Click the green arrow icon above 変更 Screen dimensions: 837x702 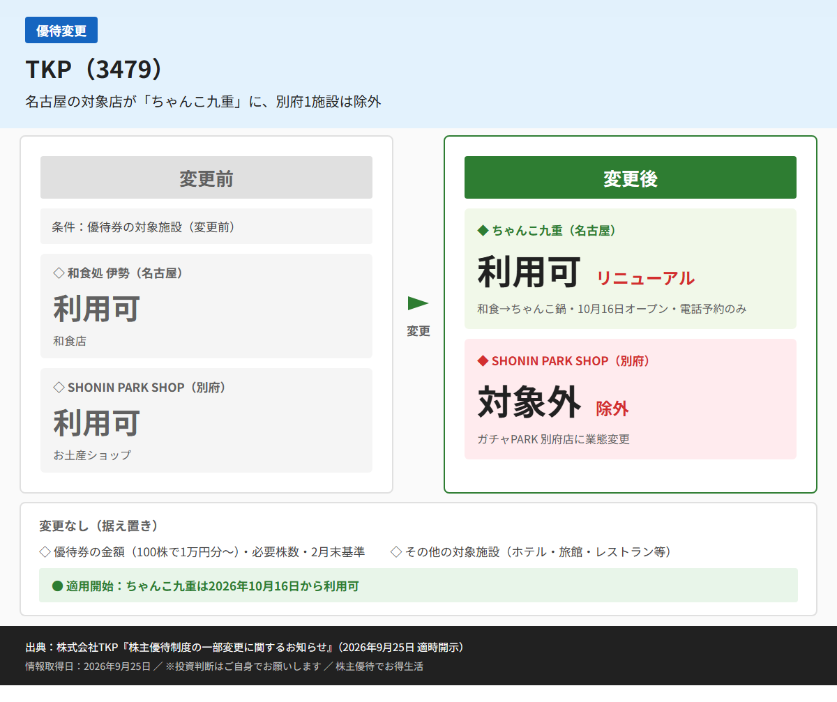click(418, 303)
